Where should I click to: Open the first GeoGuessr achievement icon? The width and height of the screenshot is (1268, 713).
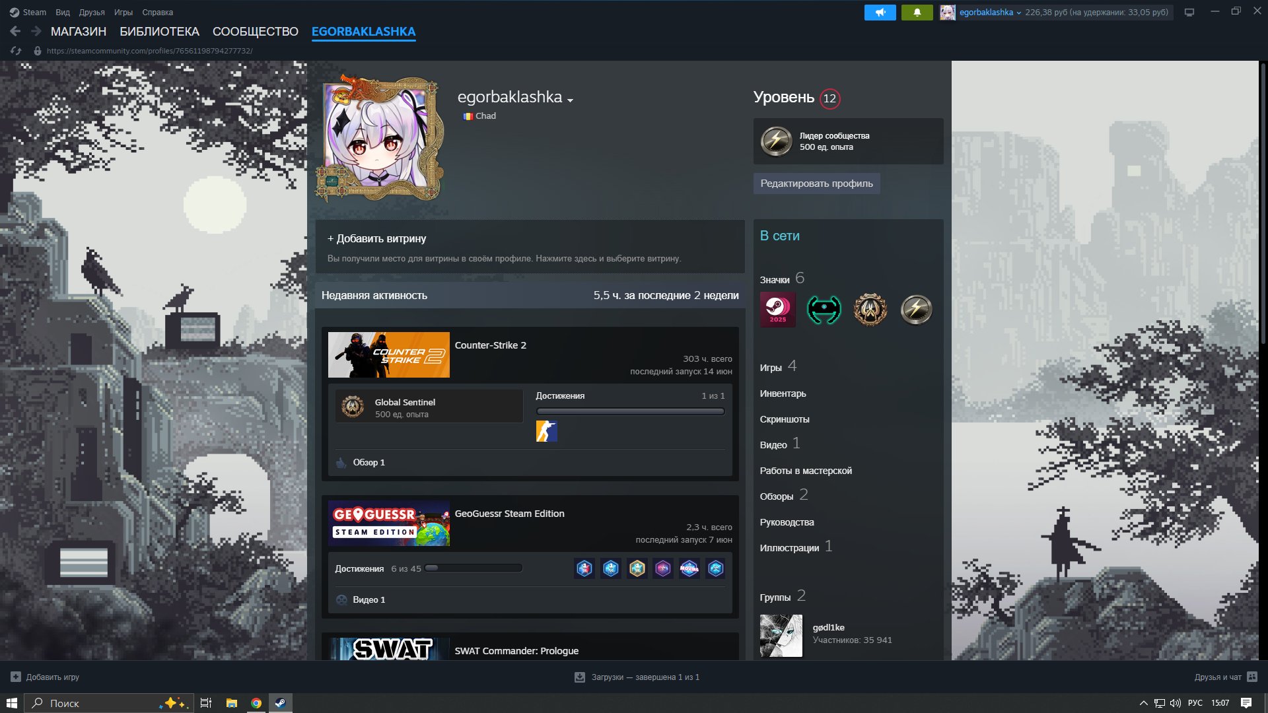coord(584,568)
